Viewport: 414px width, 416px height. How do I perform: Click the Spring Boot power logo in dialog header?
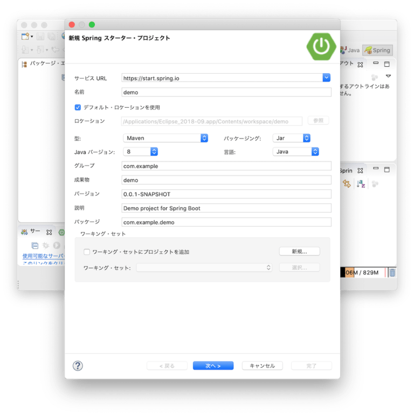[321, 47]
